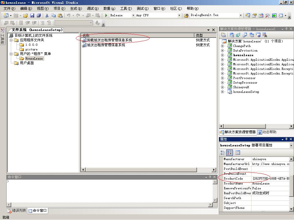This screenshot has height=220, width=294.
Task: Open Solution Explorer from the toolbar icon
Action: (247, 15)
